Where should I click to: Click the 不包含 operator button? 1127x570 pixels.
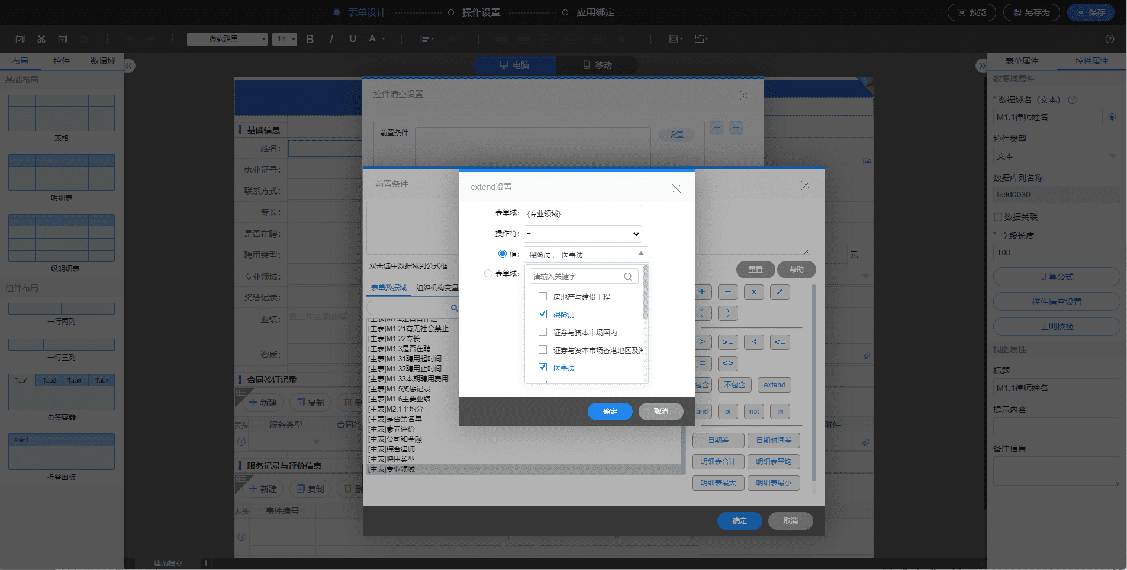click(x=735, y=385)
